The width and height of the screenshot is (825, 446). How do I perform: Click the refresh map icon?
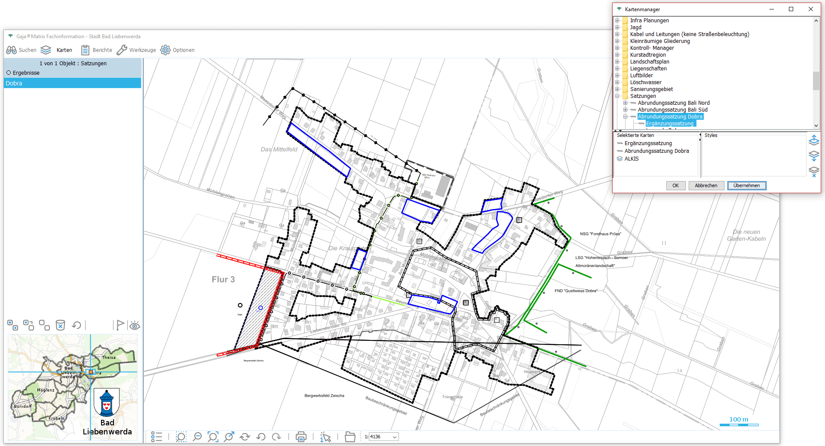pyautogui.click(x=245, y=437)
